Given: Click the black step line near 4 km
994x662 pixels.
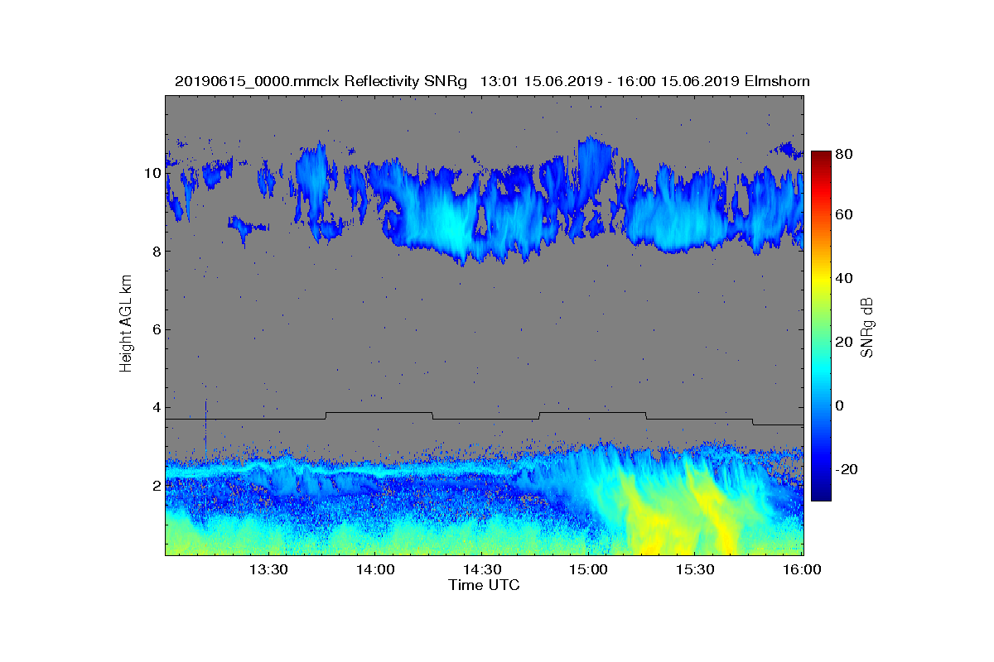Looking at the screenshot, I should coord(484,418).
